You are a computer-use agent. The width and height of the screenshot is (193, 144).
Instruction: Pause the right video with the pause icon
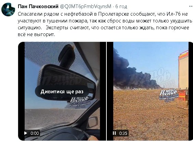[114, 133]
